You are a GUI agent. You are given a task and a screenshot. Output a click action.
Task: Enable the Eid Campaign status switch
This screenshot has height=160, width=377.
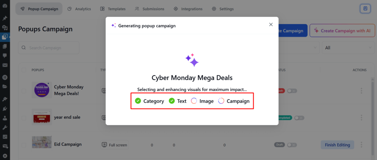tap(292, 145)
